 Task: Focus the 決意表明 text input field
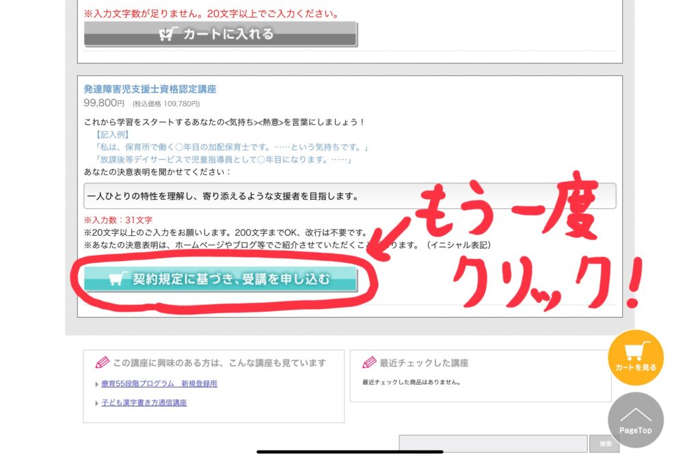point(349,196)
